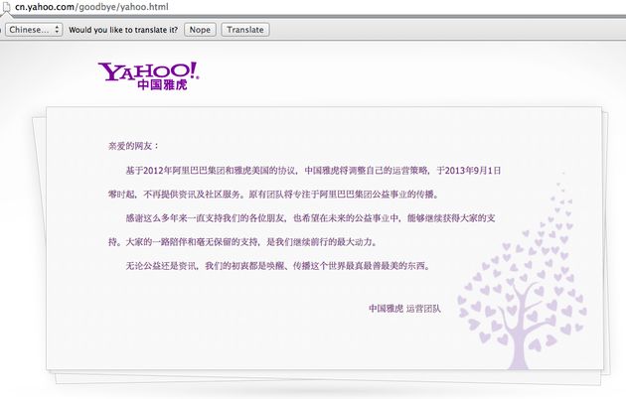Click the line starting 持。大家的一路陪伴
The image size is (626, 399).
click(242, 242)
